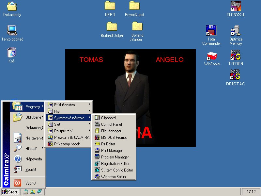Viewport: 261px width, 196px height.
Task: Open Control Panel from the submenu
Action: 111,124
